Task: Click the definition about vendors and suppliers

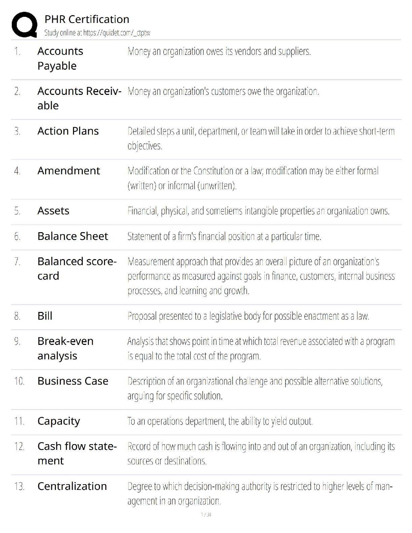Action: tap(219, 51)
